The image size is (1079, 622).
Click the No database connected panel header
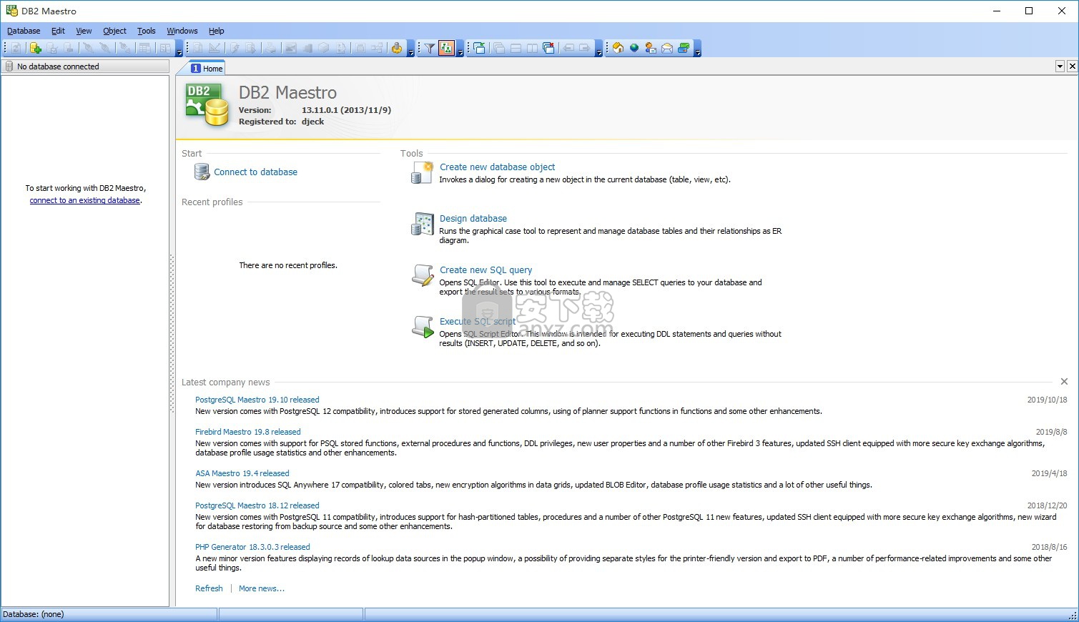click(x=85, y=66)
